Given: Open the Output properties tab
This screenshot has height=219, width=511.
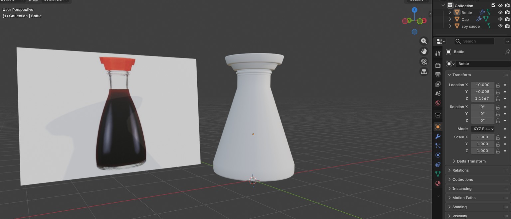Looking at the screenshot, I should (438, 75).
